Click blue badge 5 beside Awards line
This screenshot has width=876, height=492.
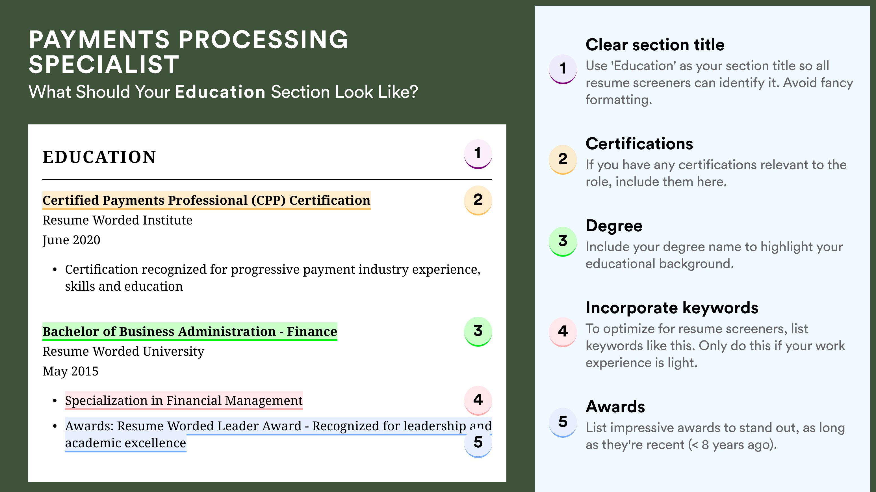point(478,443)
